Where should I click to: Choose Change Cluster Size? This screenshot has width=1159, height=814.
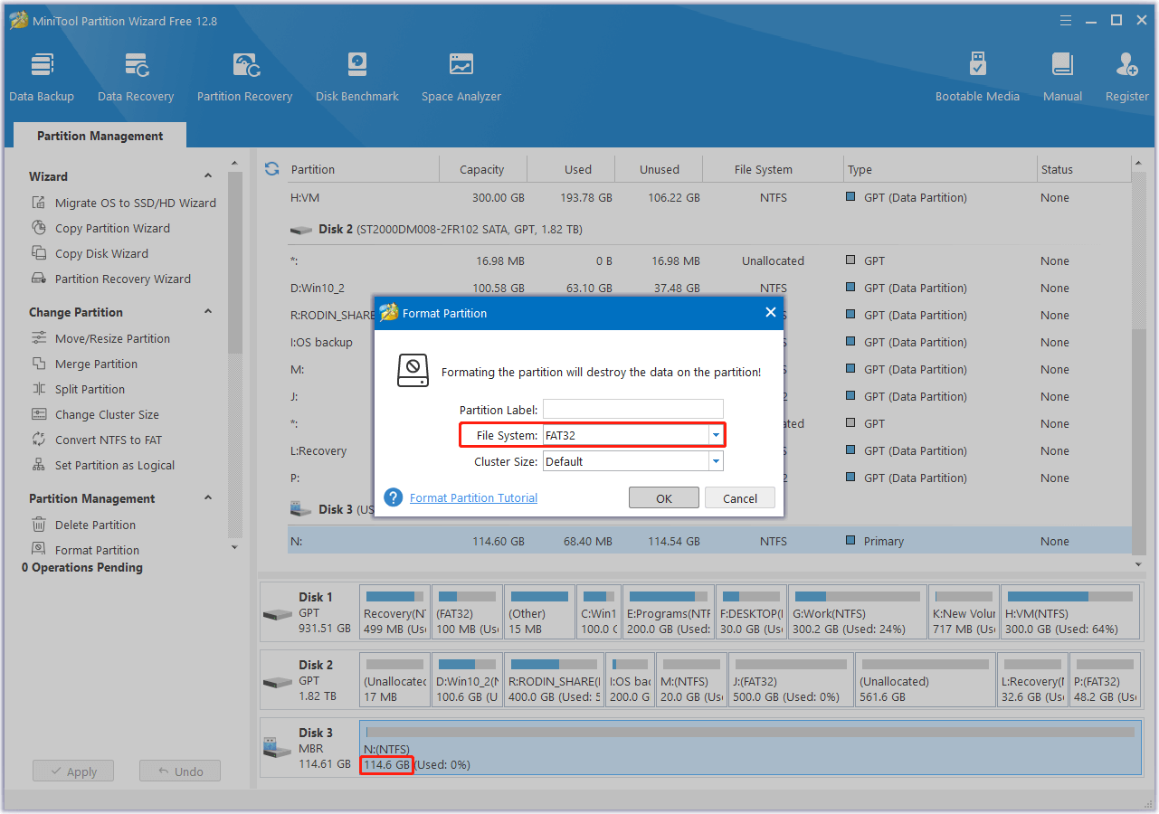tap(95, 414)
